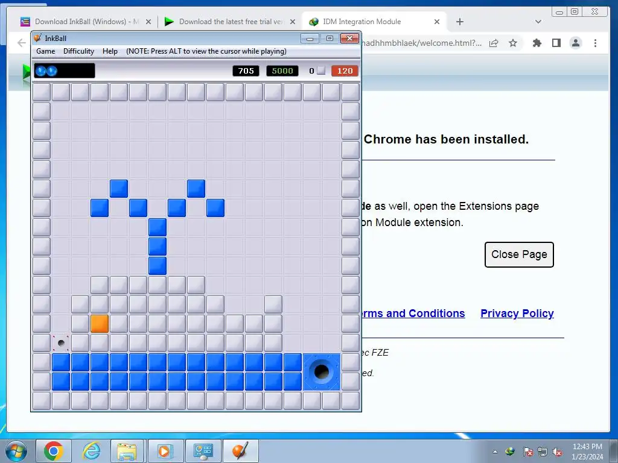
Task: Open the network tray icon
Action: pyautogui.click(x=543, y=452)
